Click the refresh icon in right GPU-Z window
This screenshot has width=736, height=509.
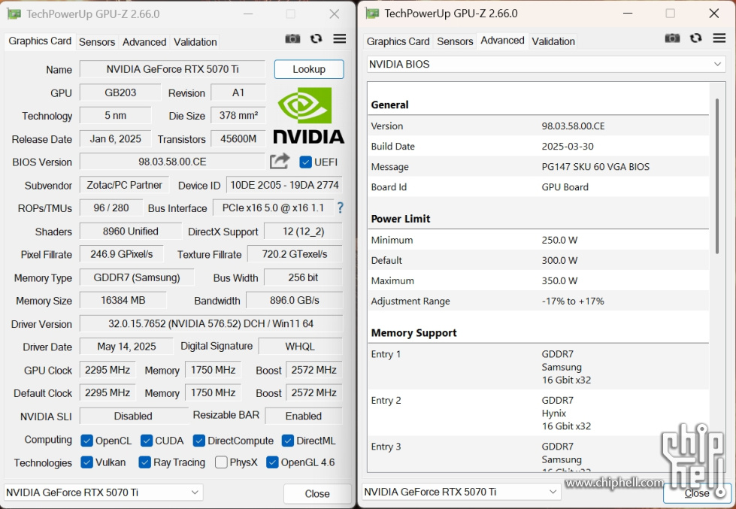(696, 38)
